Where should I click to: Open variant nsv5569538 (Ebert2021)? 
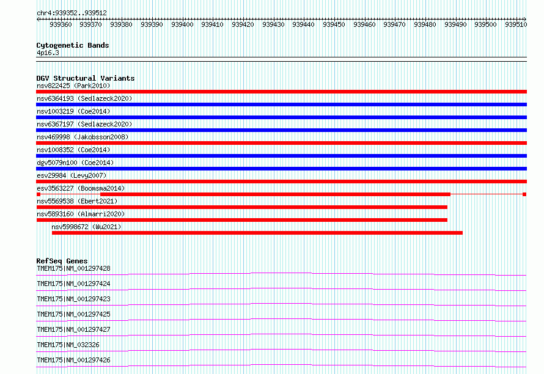pyautogui.click(x=77, y=201)
